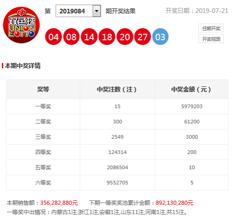235x221 pixels.
Task: Click second prize amount 61200
Action: pyautogui.click(x=192, y=122)
